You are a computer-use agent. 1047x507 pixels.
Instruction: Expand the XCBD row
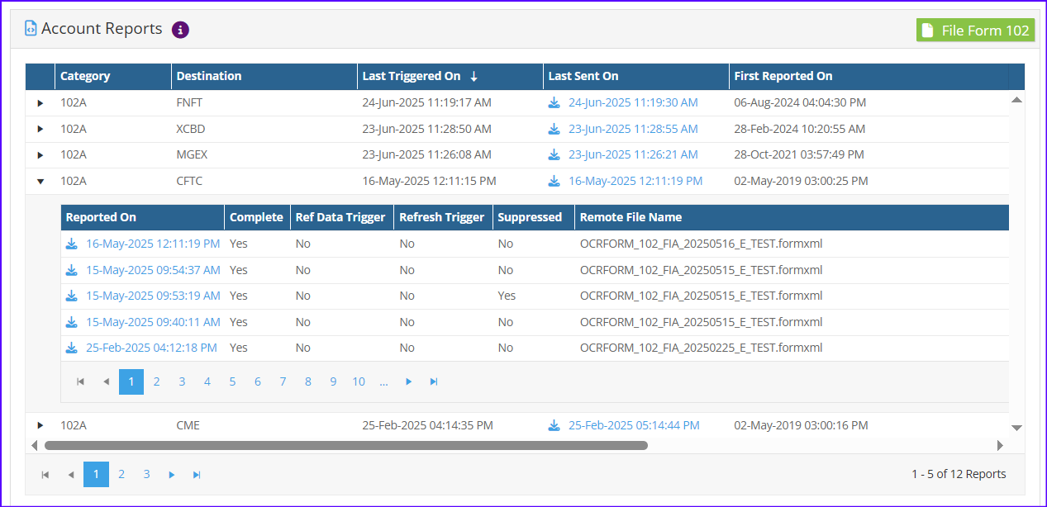click(x=40, y=130)
